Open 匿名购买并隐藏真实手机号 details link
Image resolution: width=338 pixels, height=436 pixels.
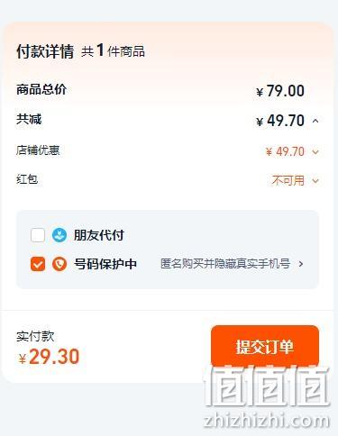click(x=225, y=264)
